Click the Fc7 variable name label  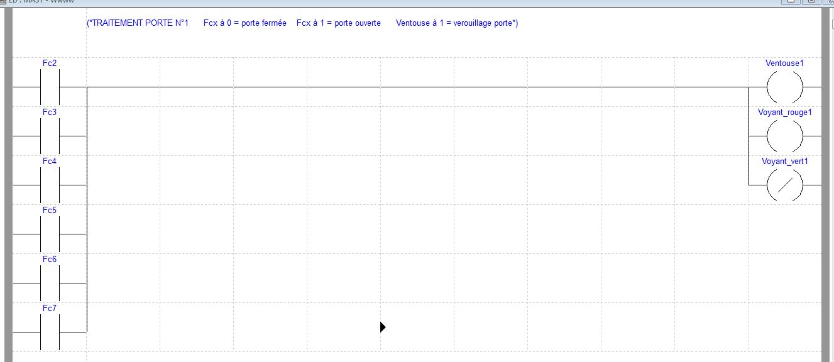click(x=50, y=309)
